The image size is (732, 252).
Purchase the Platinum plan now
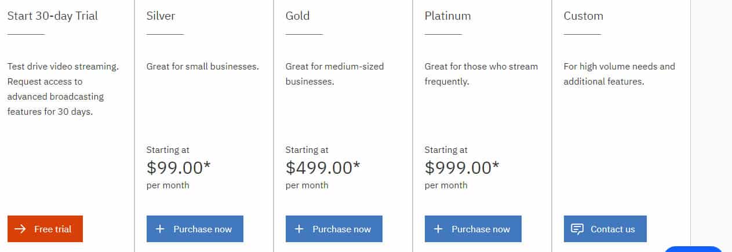(473, 229)
